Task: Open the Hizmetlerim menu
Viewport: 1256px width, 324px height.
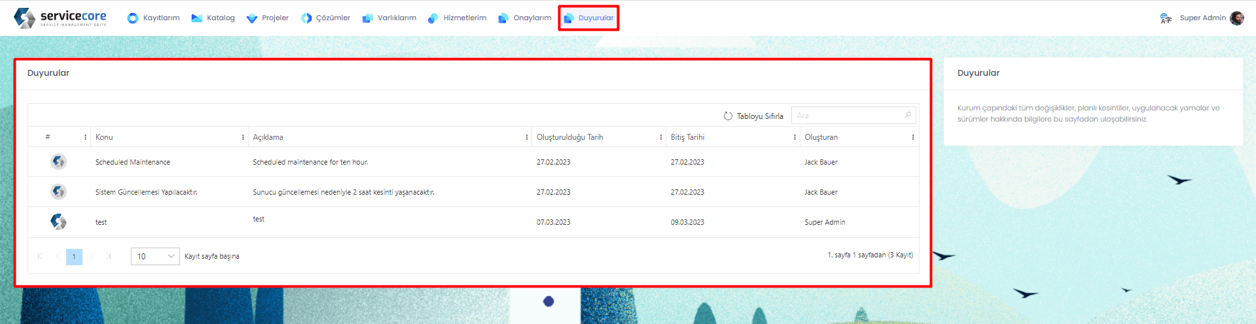Action: pos(456,18)
